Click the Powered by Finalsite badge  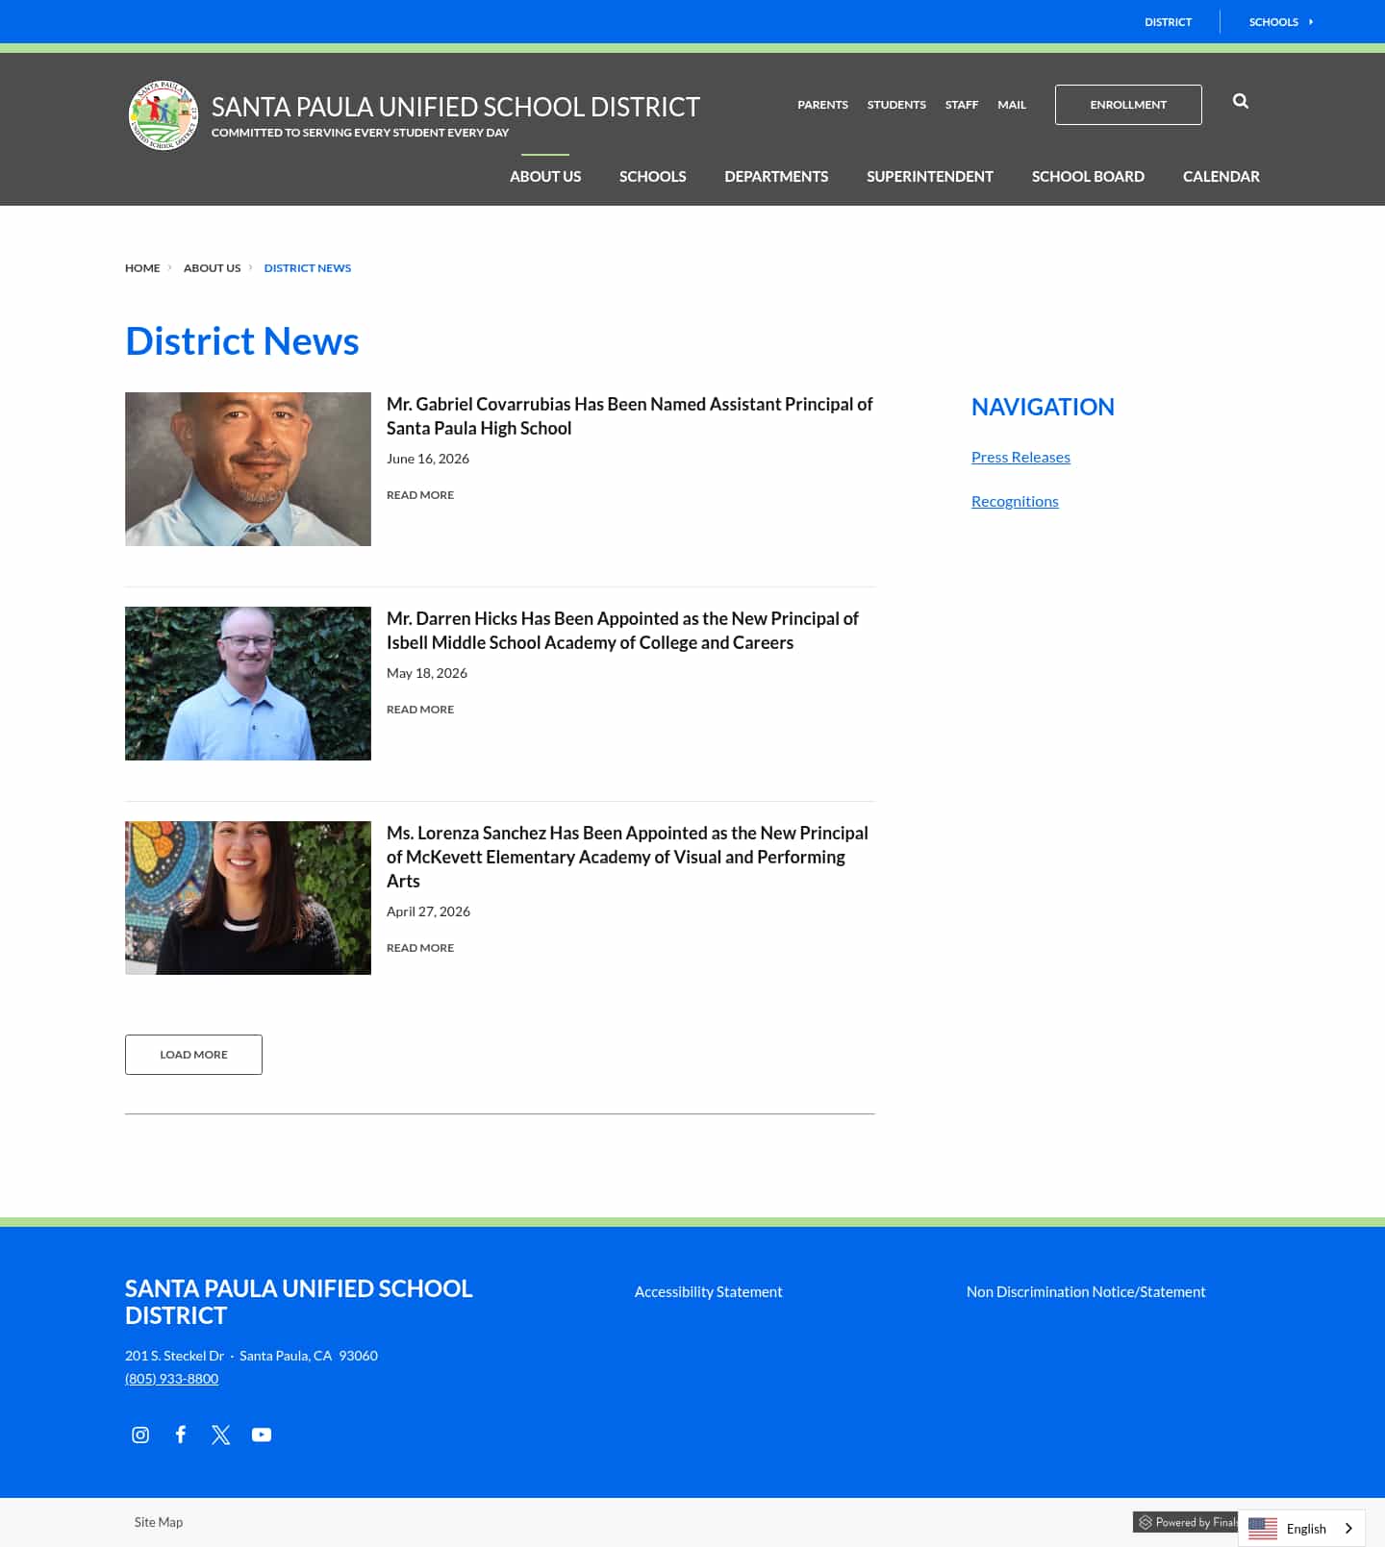coord(1185,1522)
